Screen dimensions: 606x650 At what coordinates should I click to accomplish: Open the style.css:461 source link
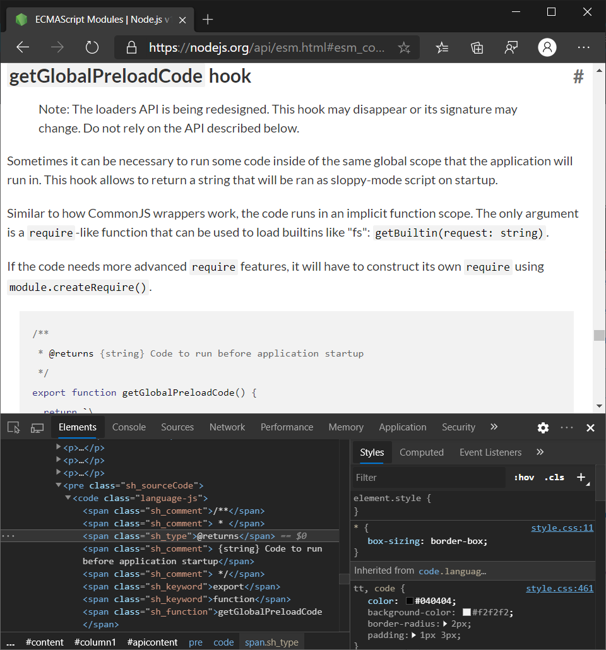click(x=559, y=588)
